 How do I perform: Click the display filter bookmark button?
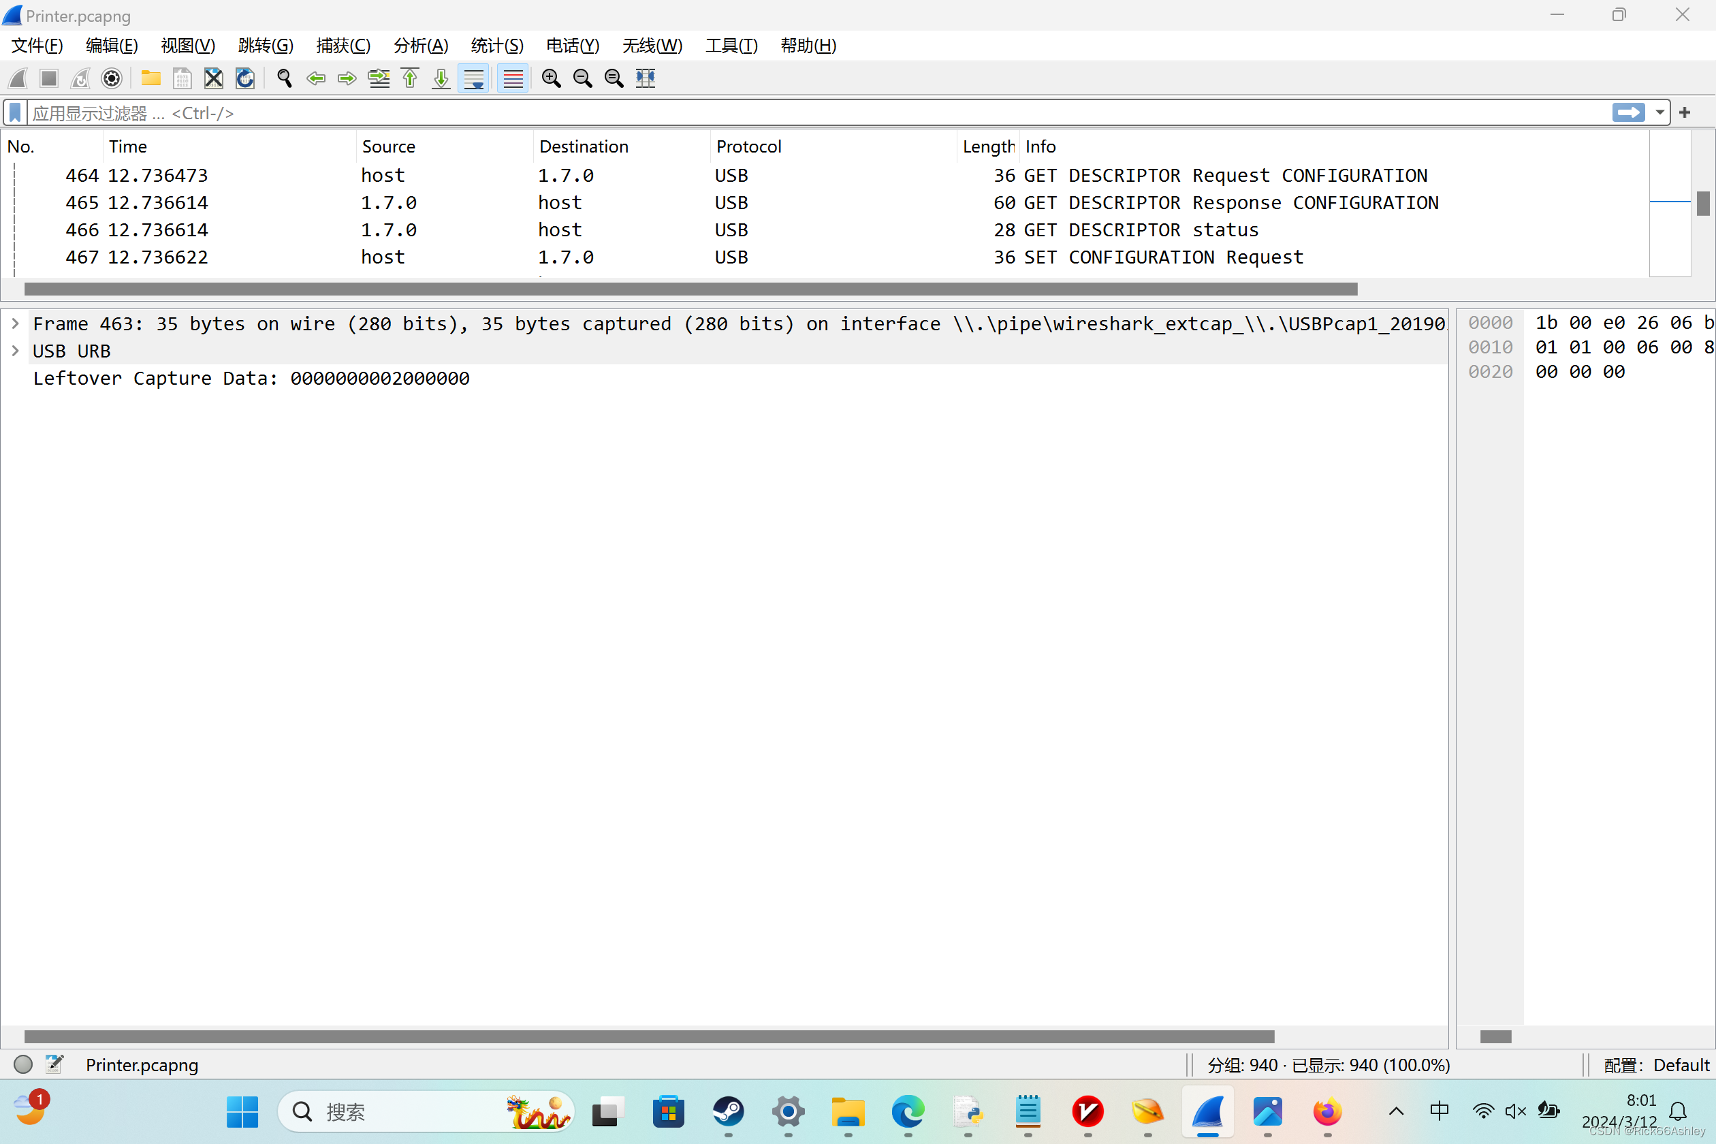click(x=15, y=113)
